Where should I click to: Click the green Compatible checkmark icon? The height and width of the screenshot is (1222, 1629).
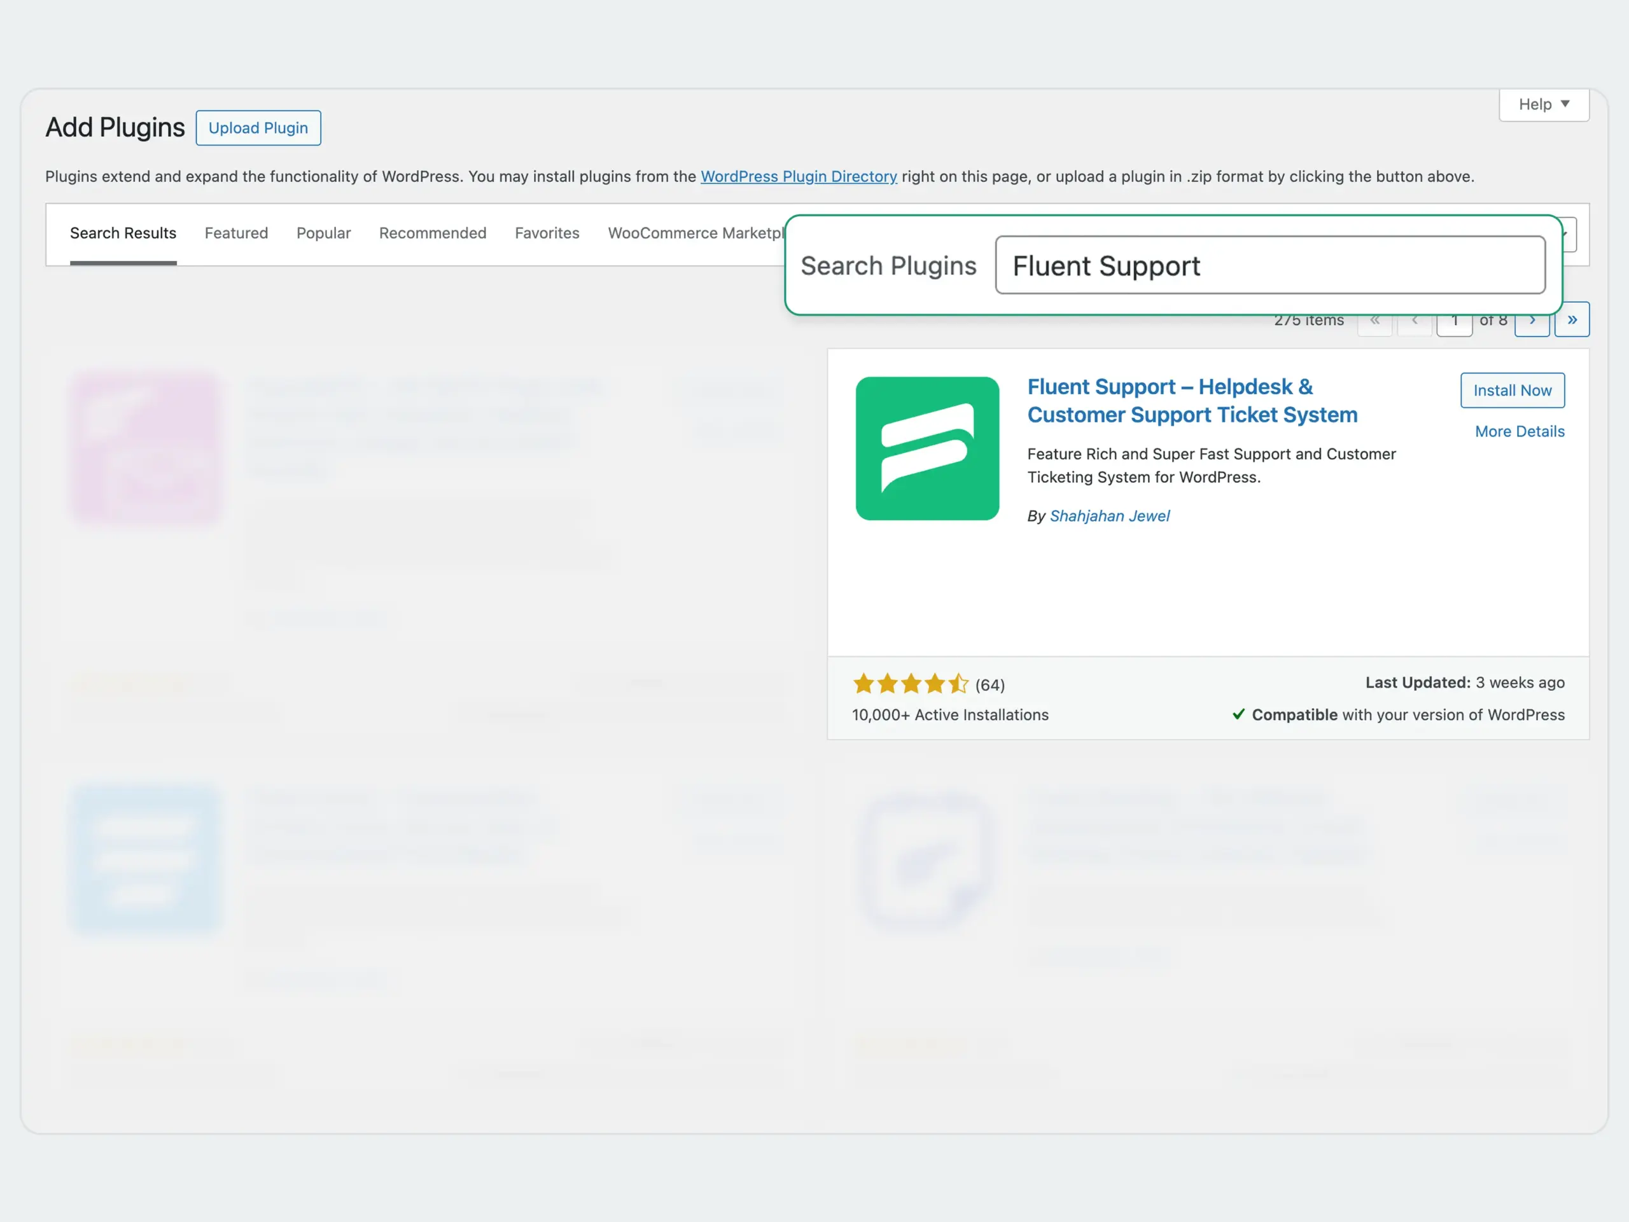click(1239, 714)
